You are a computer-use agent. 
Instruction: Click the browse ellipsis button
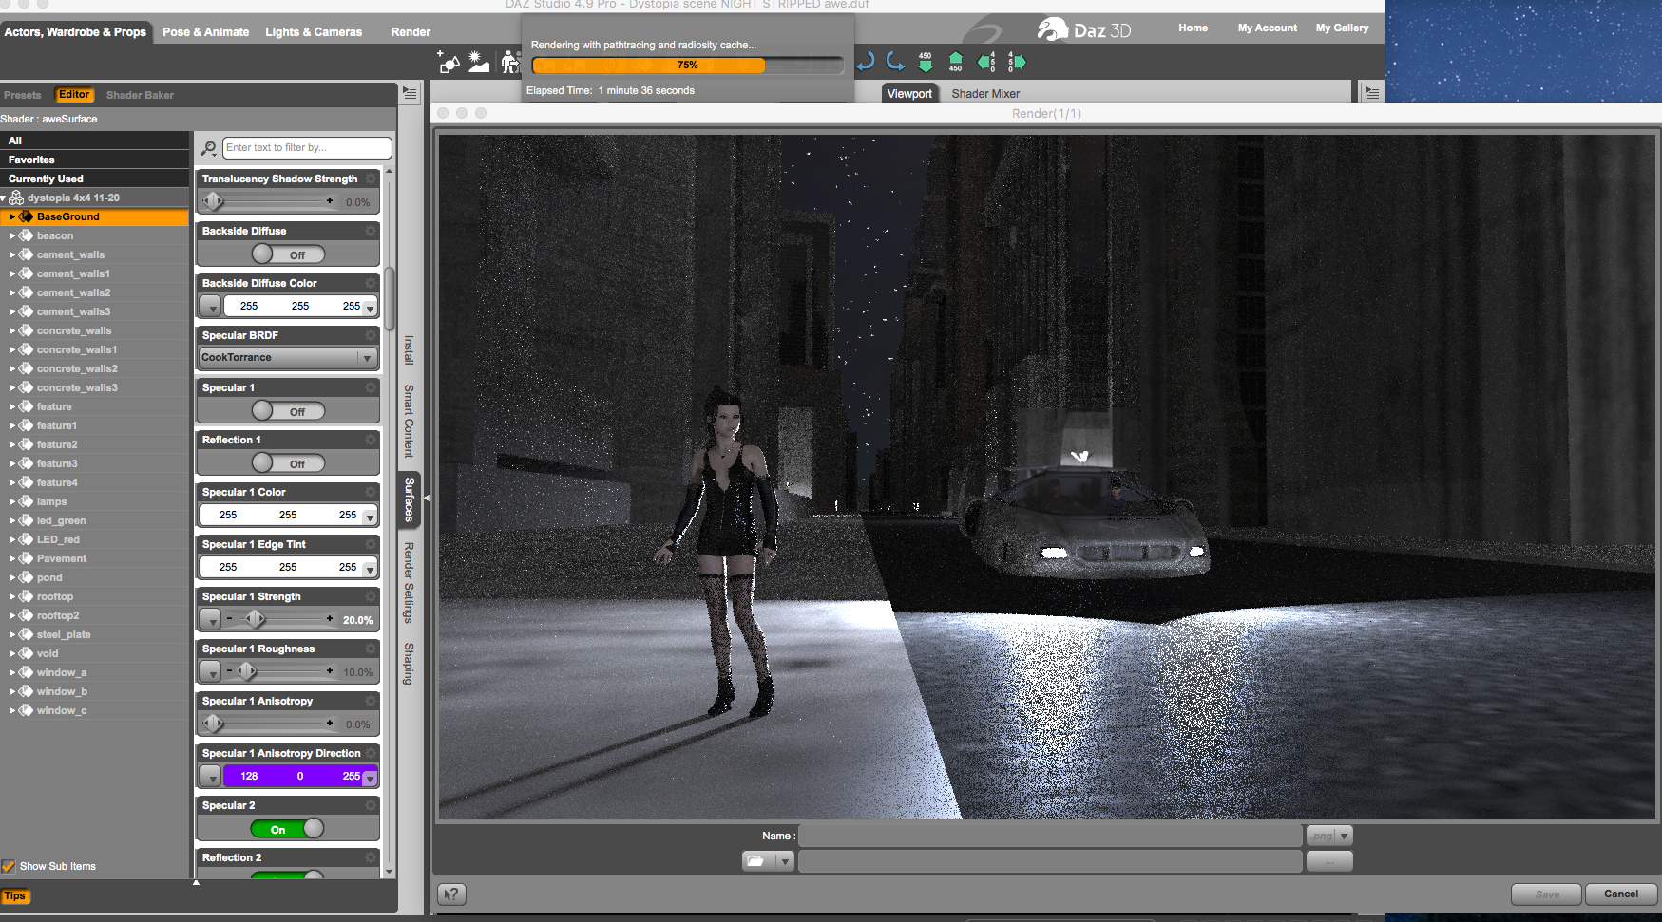click(x=1329, y=861)
